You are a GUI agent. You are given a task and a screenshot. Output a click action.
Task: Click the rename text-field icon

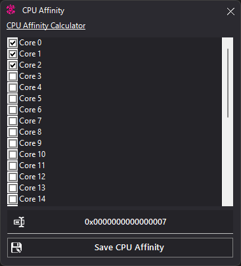(x=19, y=222)
